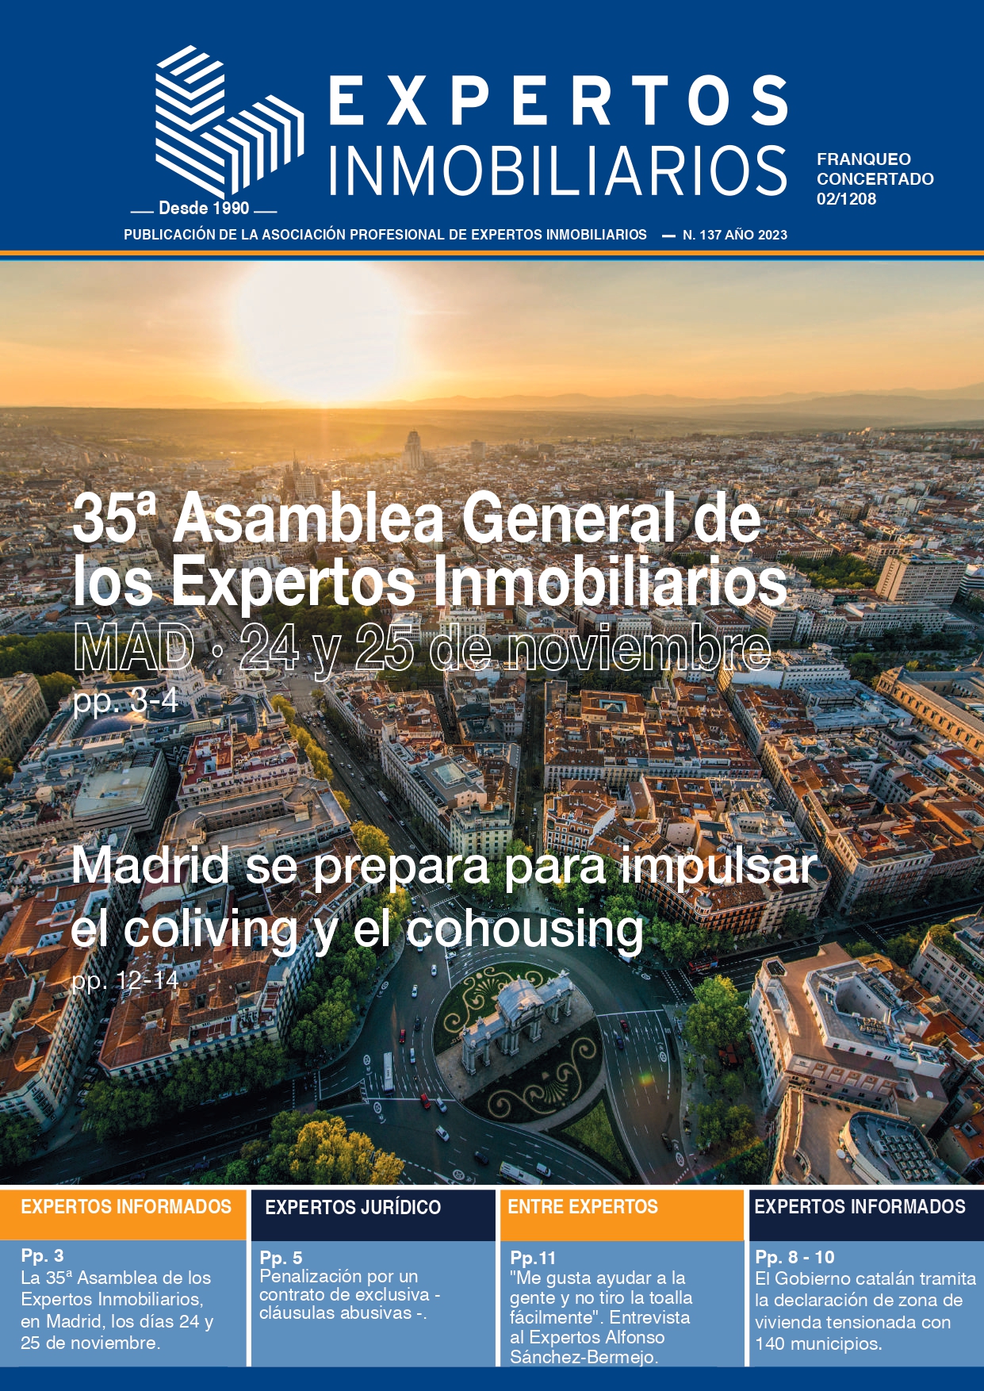Click page reference 'pp. 12-14'

coord(125,981)
